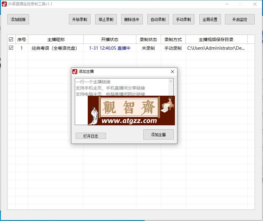Viewport: 263px width, 221px height.
Task: Click the text area scrollbar up arrow
Action: (171, 81)
